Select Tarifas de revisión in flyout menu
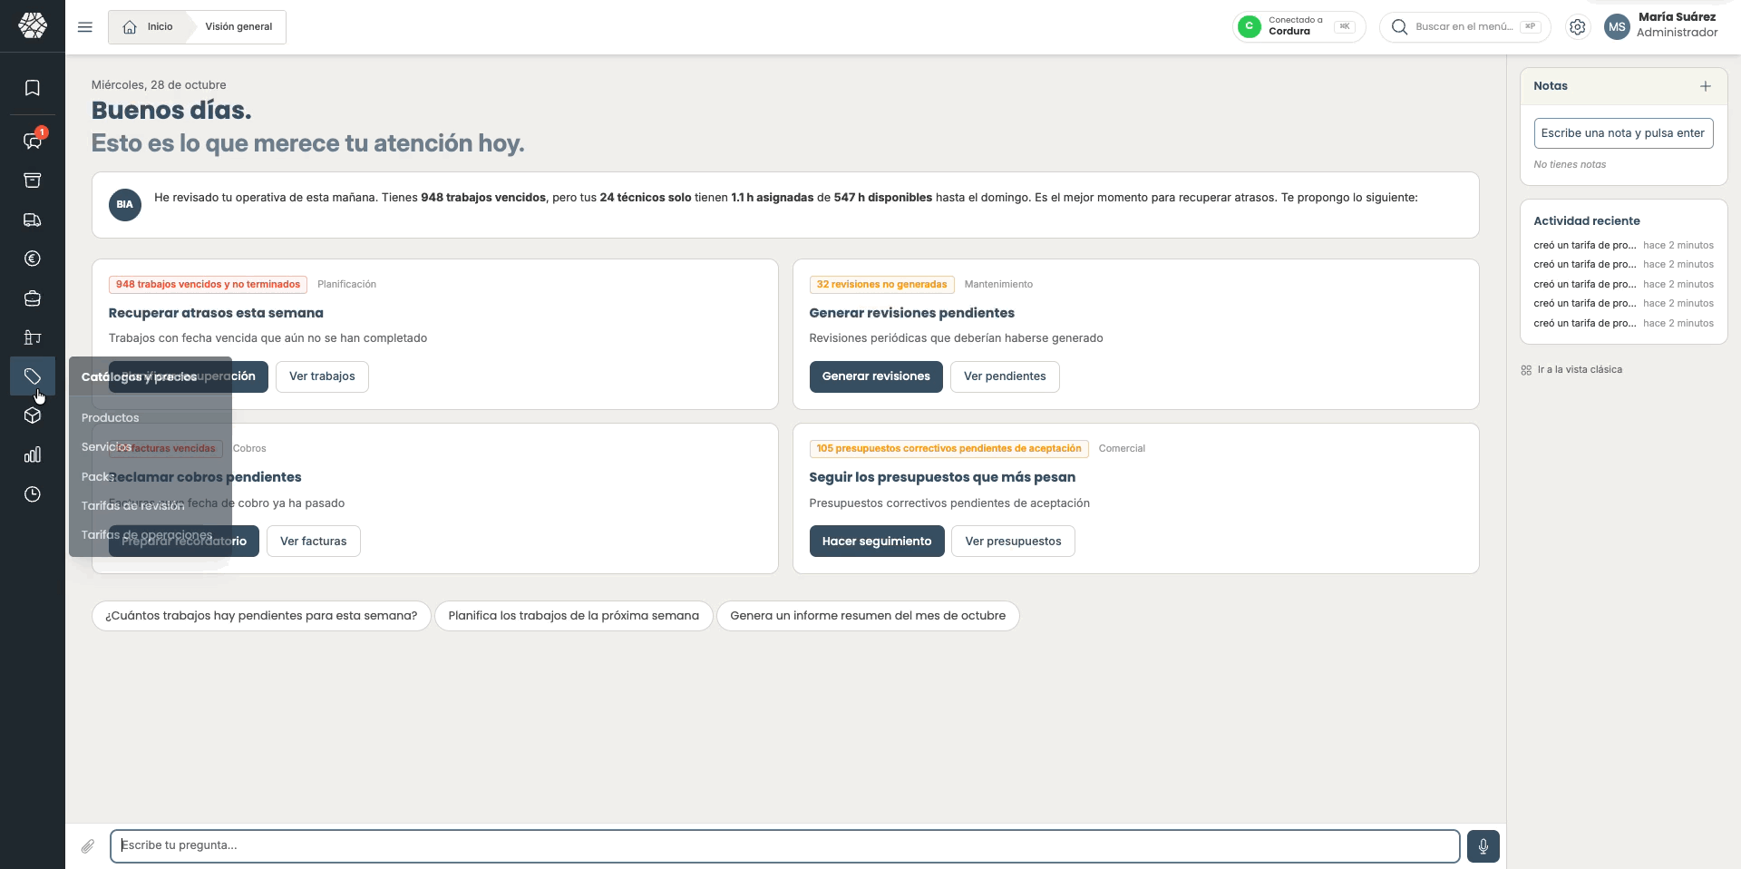This screenshot has width=1741, height=869. coord(132,506)
